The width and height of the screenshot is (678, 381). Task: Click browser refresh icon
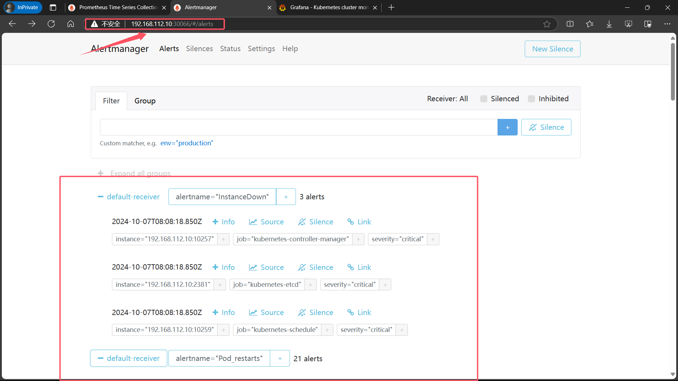[x=51, y=24]
